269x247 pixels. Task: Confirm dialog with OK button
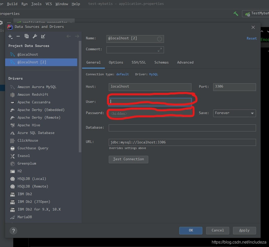tap(191, 231)
